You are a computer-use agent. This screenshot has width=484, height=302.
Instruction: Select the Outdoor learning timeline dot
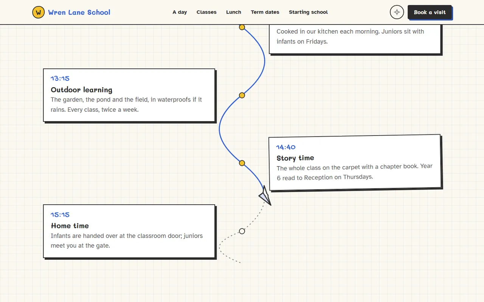pos(242,95)
